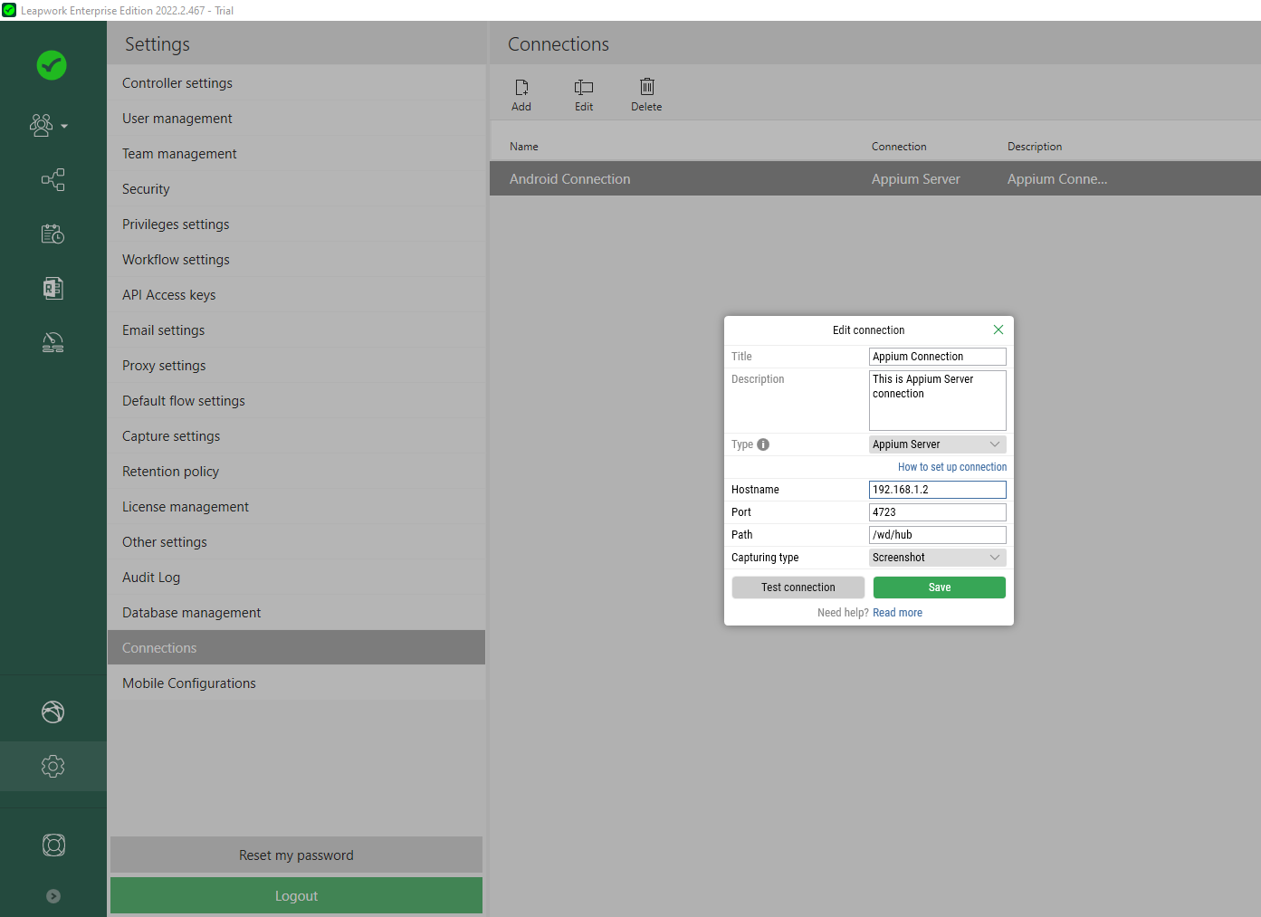1261x917 pixels.
Task: Click the help lifebuoy icon in sidebar
Action: point(53,845)
